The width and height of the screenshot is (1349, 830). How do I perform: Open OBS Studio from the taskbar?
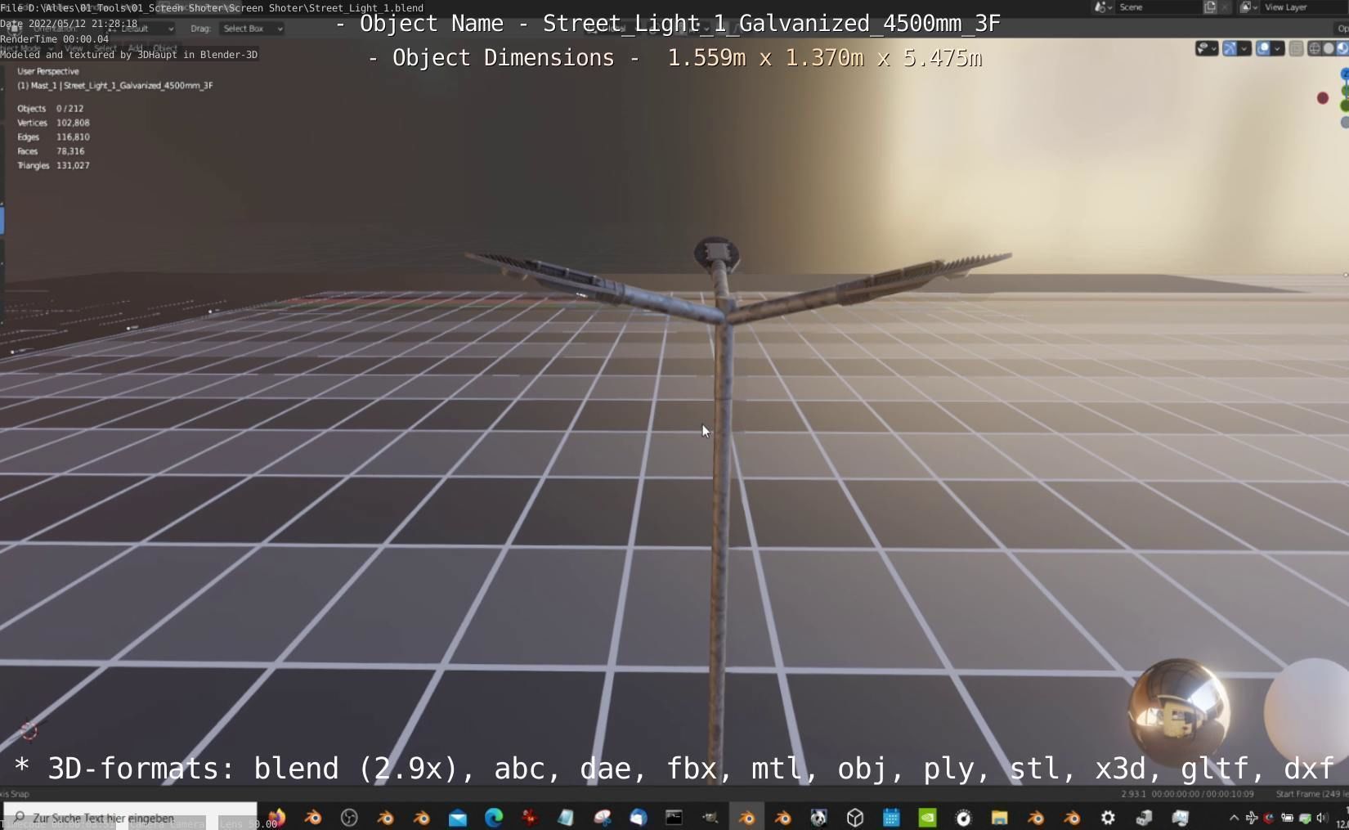349,817
